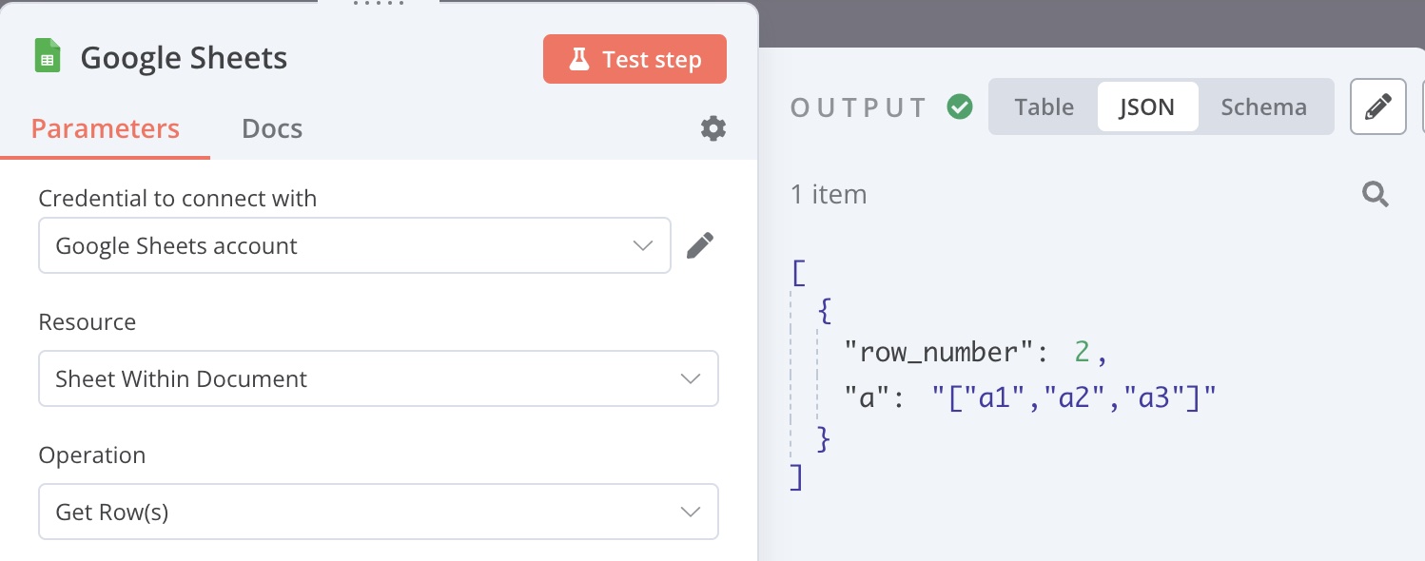Show output in Schema view
The width and height of the screenshot is (1425, 561).
[x=1264, y=106]
